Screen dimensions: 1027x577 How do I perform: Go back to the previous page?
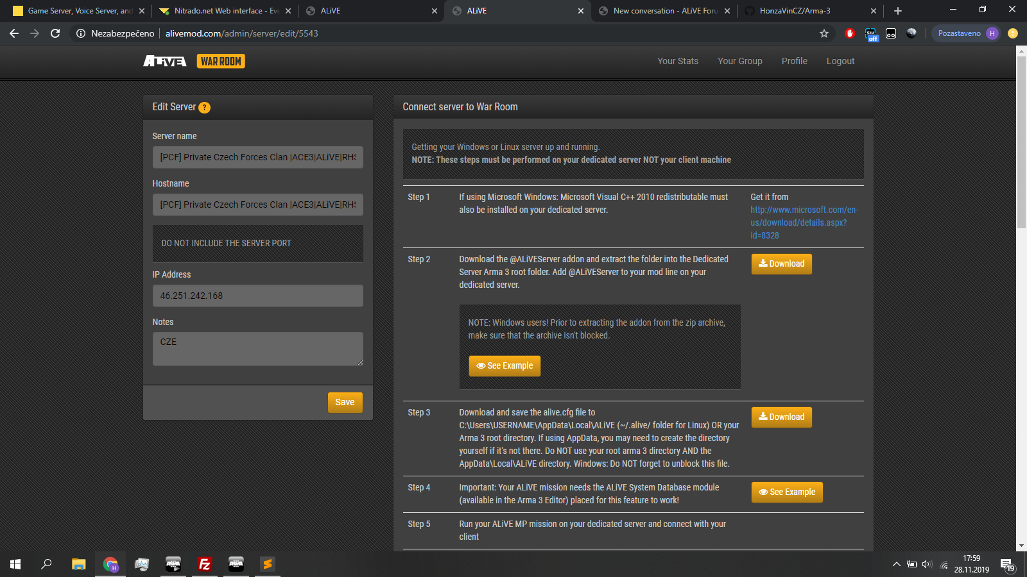click(14, 33)
